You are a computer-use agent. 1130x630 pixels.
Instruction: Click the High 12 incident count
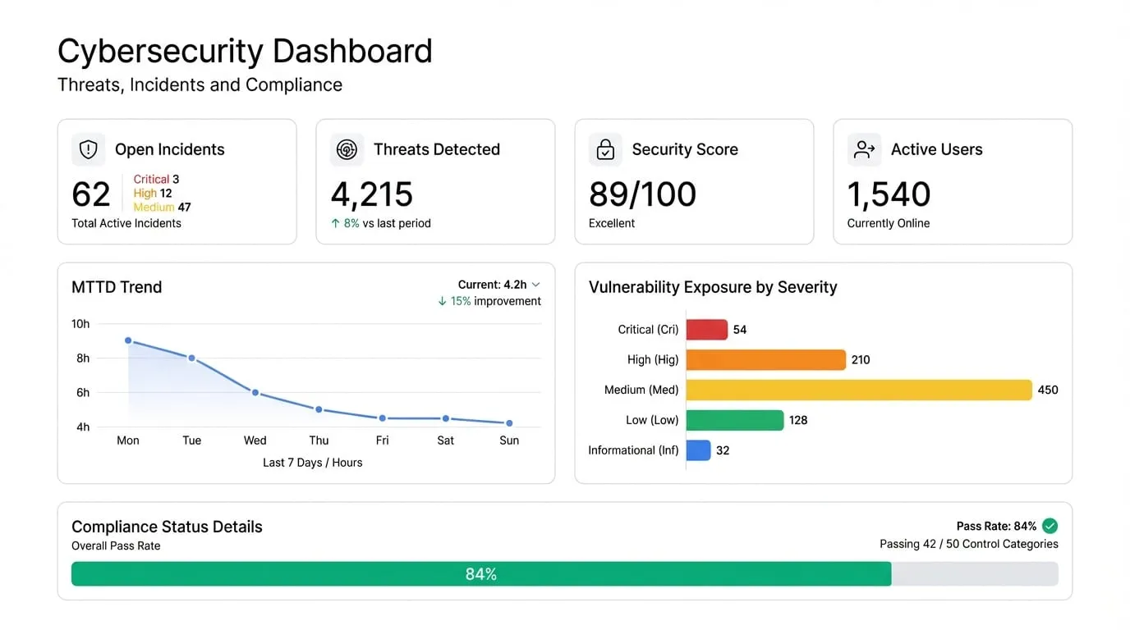153,193
